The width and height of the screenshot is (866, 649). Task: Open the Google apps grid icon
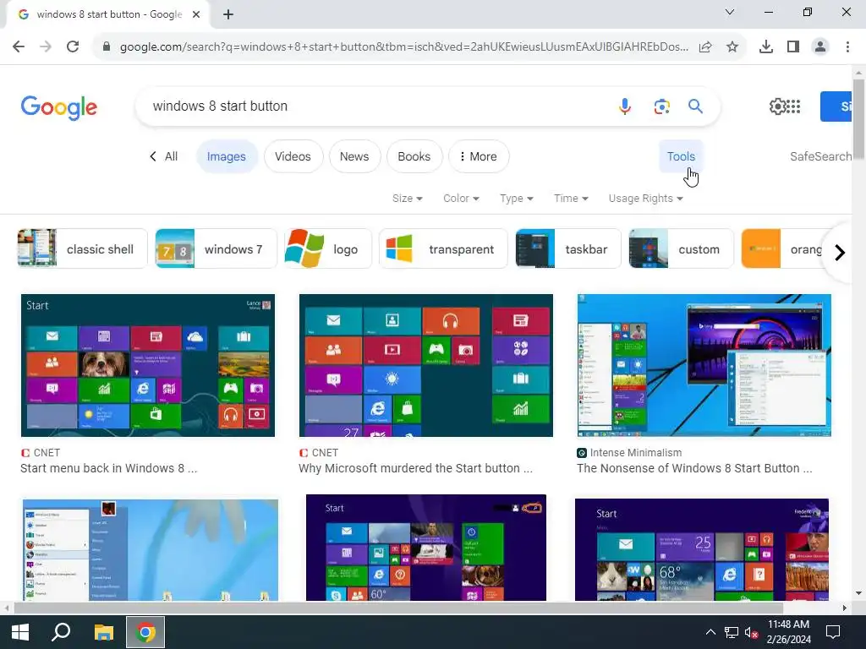[x=793, y=106]
